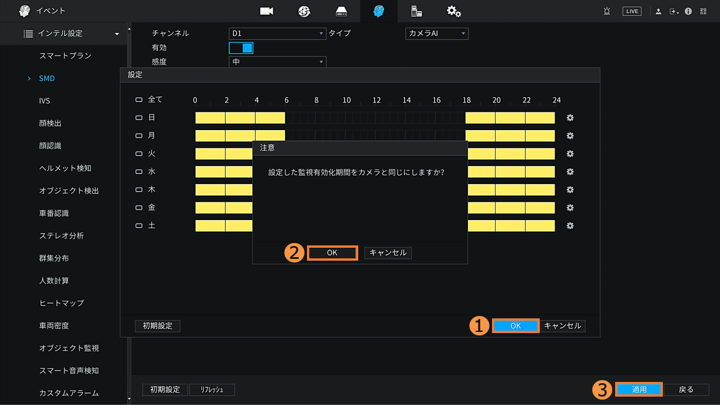
Task: Open the 感度 sensitivity dropdown
Action: tap(277, 62)
